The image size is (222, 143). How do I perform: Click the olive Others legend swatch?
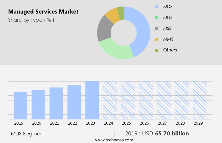(x=156, y=50)
